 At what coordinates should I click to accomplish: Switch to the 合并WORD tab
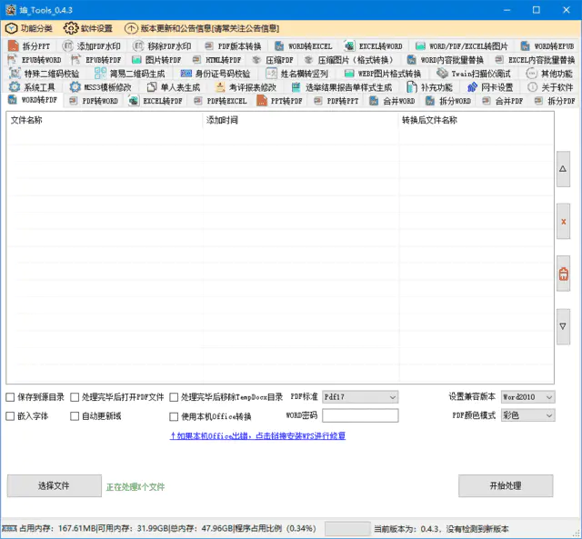[x=392, y=101]
